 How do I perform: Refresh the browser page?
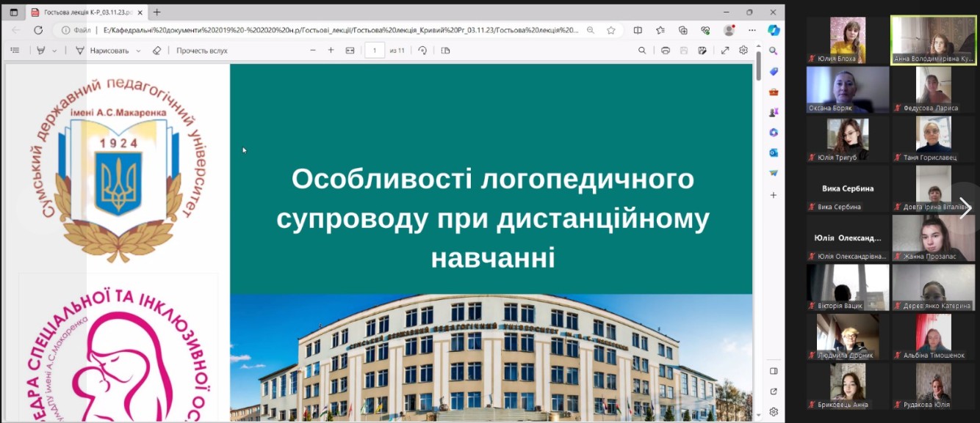tap(38, 30)
